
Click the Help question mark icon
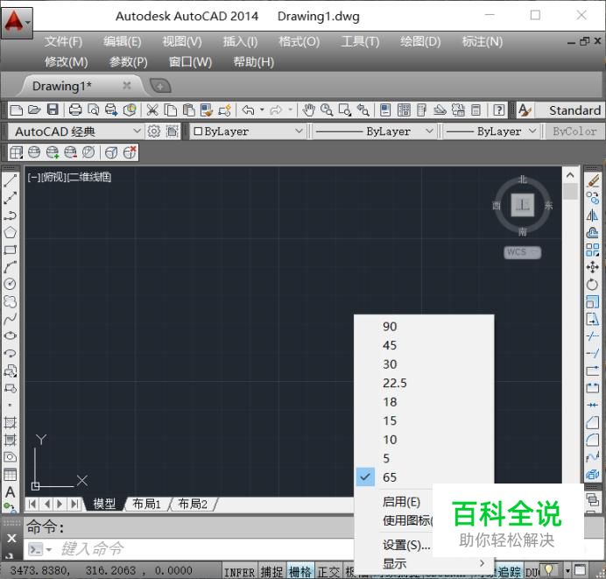pyautogui.click(x=499, y=110)
